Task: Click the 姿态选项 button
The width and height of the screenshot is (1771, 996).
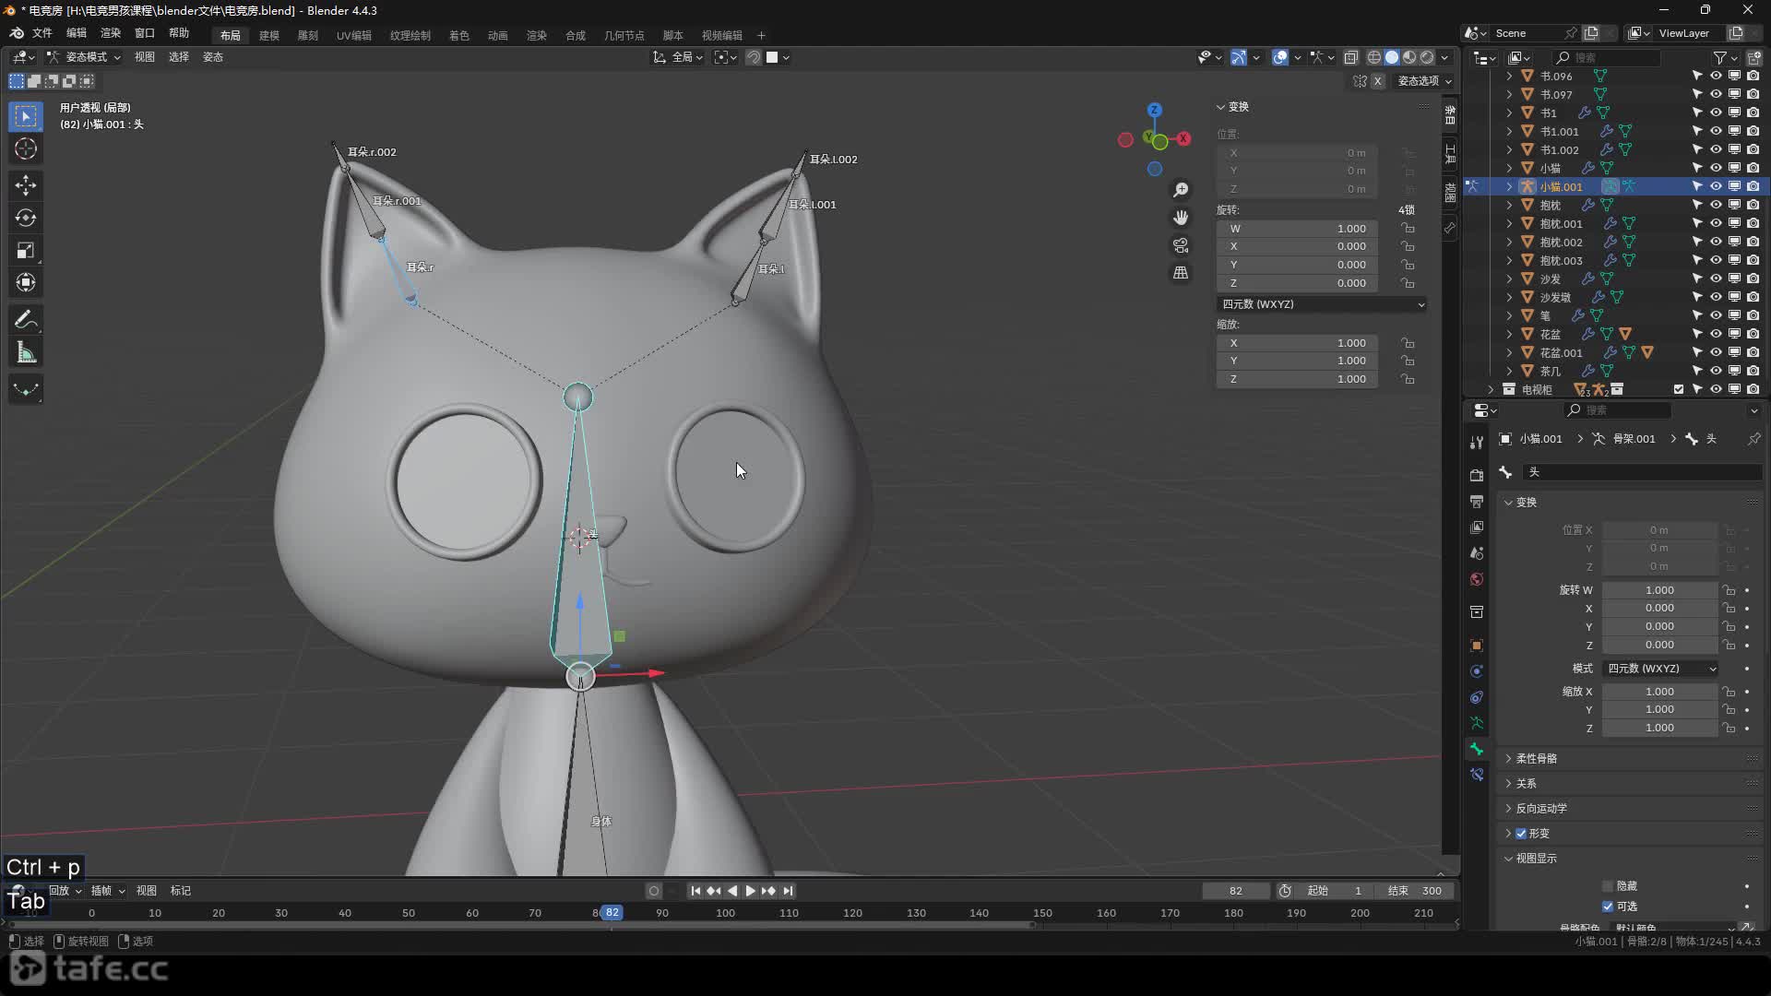Action: point(1423,81)
